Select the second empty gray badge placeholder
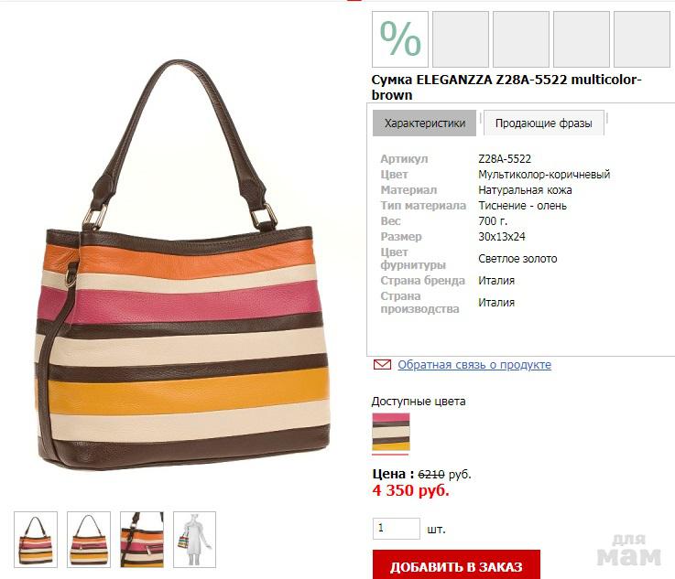The height and width of the screenshot is (579, 675). 521,39
